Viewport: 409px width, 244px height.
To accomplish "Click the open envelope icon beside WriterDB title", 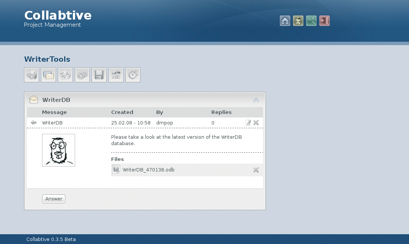I will coord(34,100).
